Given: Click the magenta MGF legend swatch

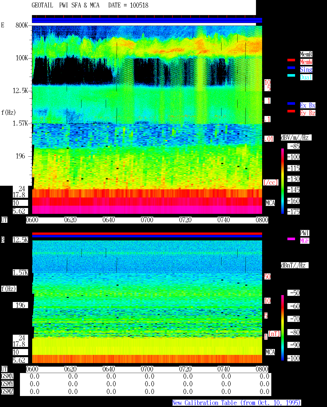Looking at the screenshot, I should point(291,239).
